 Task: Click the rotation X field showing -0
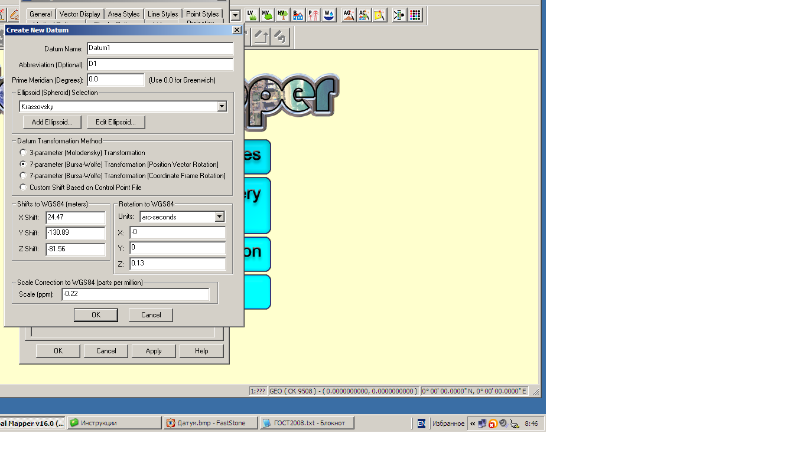pos(178,232)
